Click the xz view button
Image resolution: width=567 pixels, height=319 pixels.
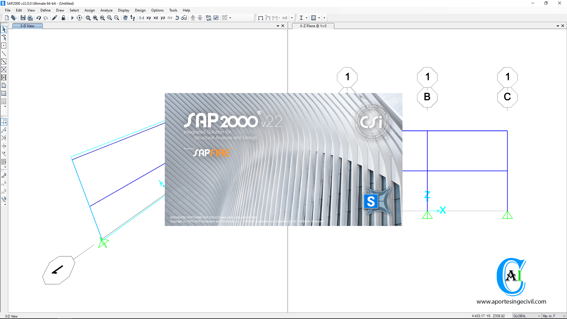pyautogui.click(x=156, y=18)
